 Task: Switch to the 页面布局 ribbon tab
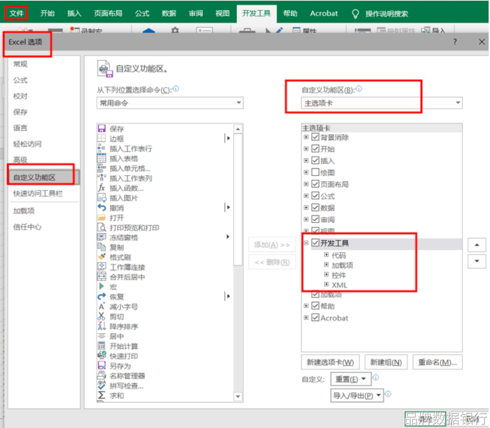pos(108,13)
